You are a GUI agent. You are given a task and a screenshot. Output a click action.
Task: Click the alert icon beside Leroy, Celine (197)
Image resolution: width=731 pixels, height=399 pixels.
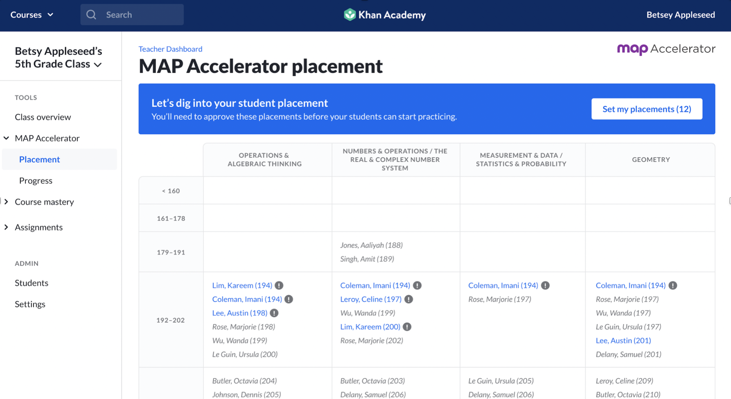pos(408,299)
